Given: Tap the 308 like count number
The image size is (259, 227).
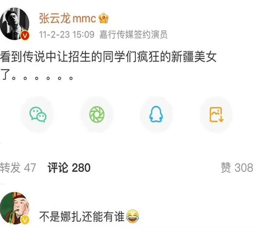Looking at the screenshot, I should coord(244,168).
